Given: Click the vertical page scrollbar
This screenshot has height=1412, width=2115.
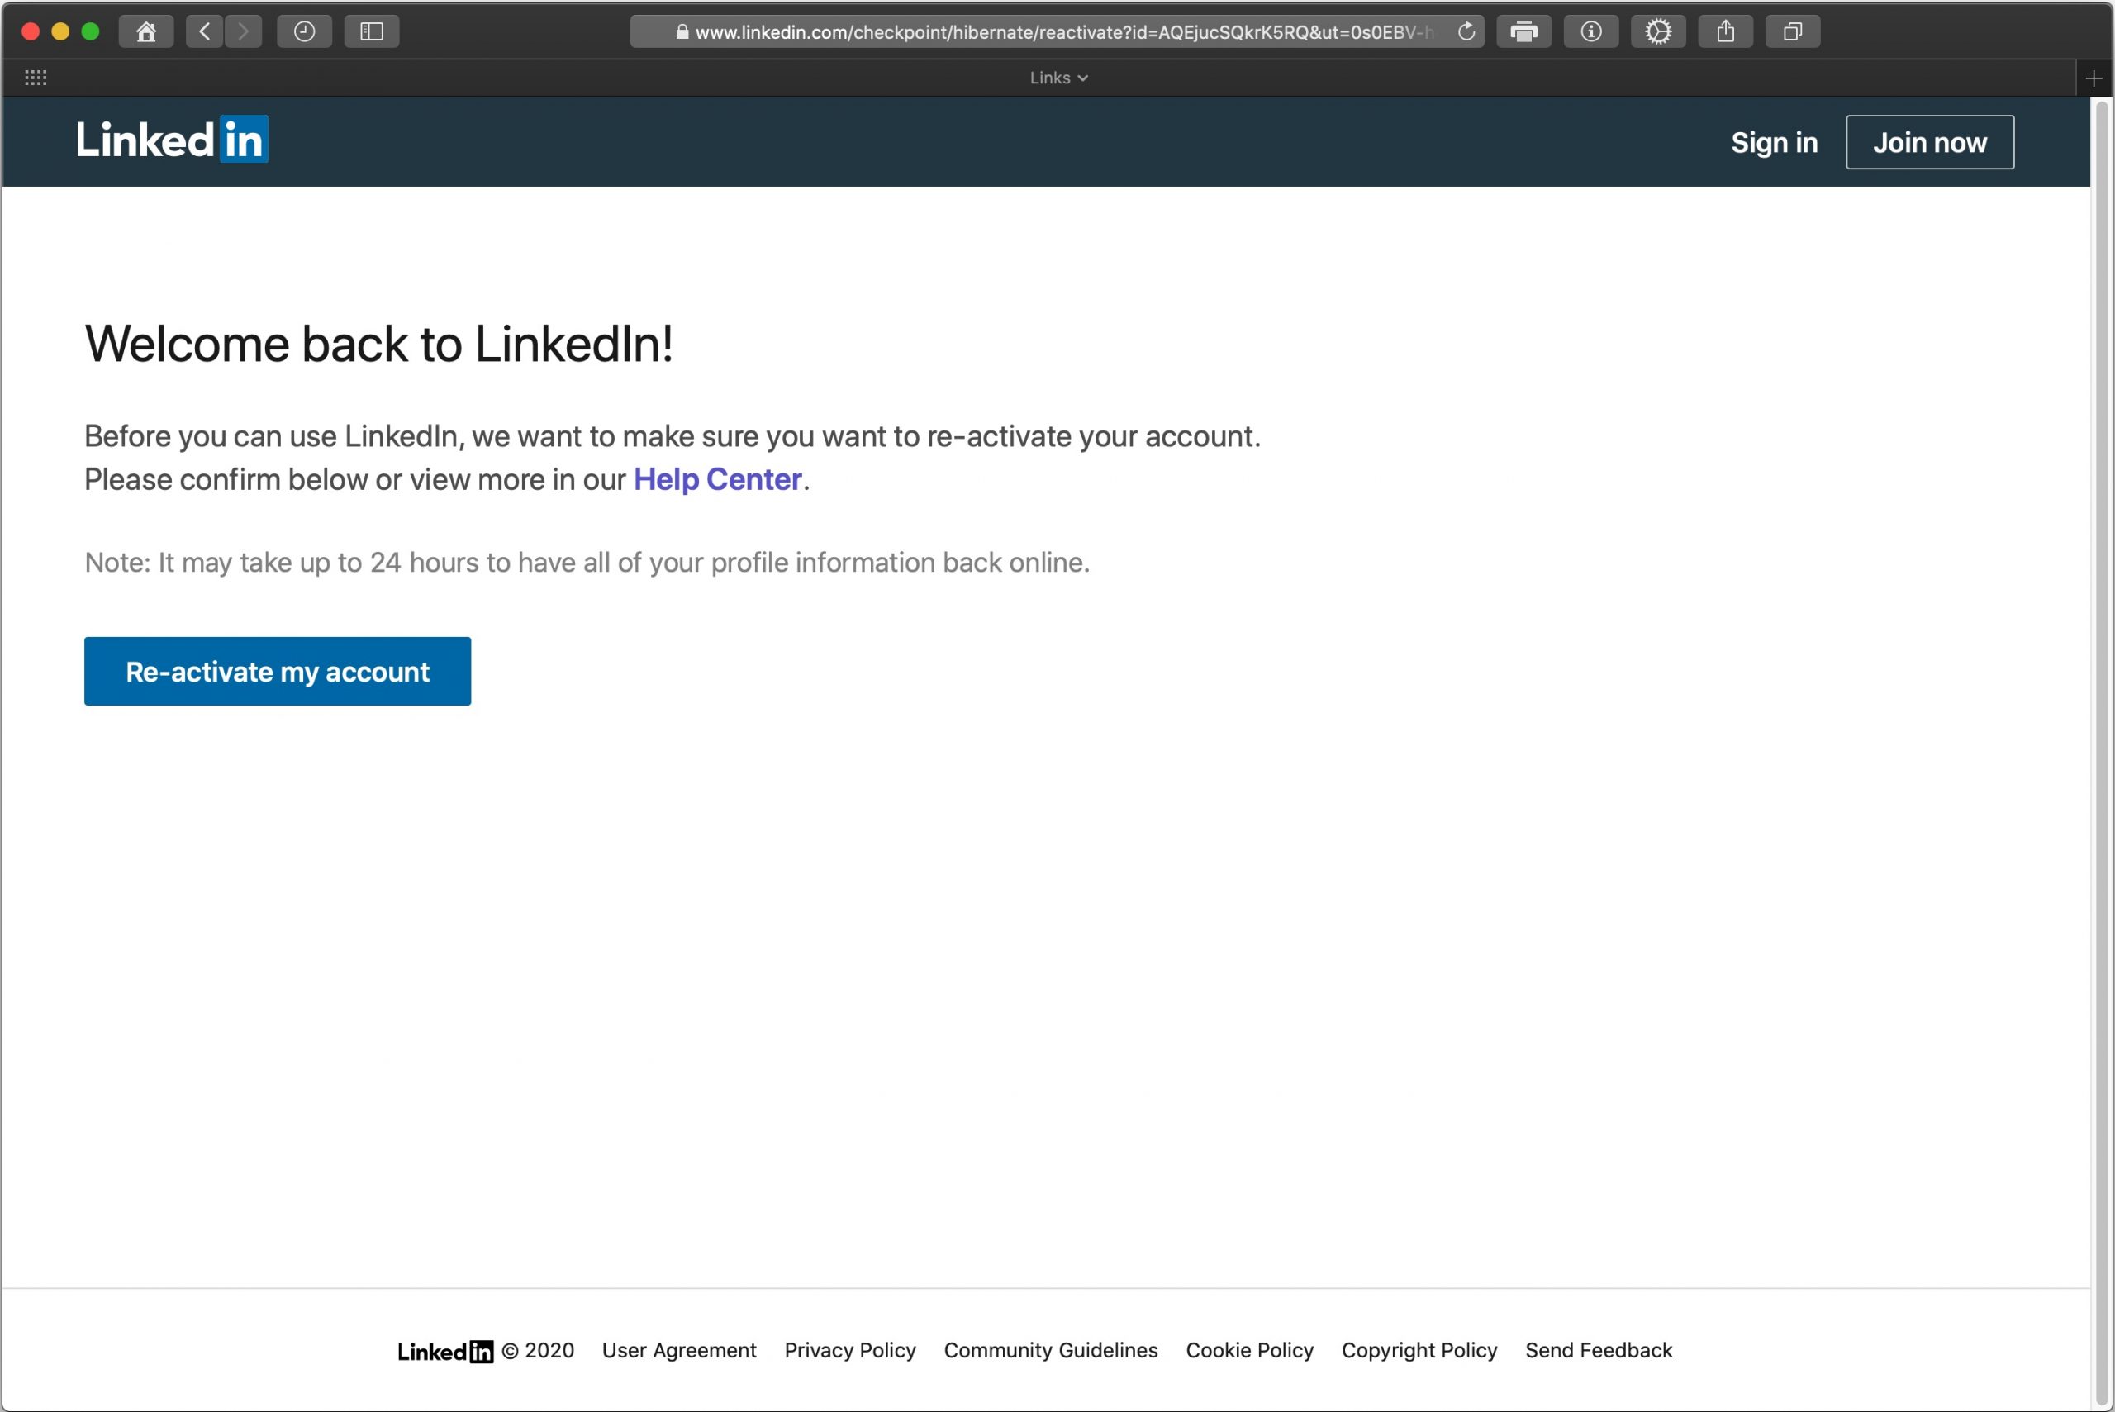Looking at the screenshot, I should coord(2102,754).
